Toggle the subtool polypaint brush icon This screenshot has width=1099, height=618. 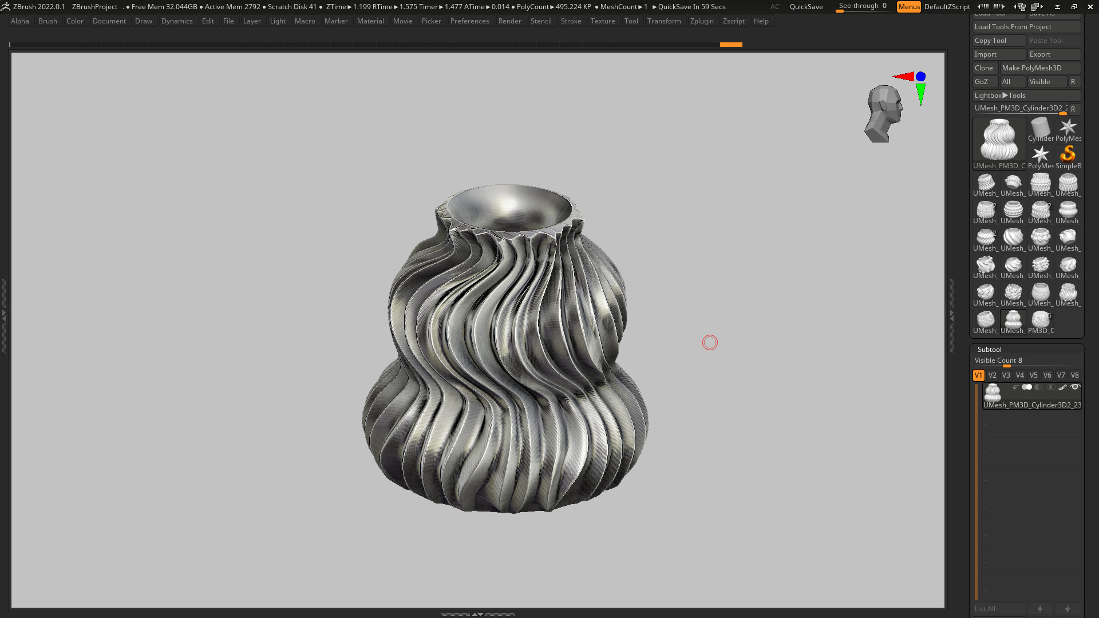(1063, 387)
